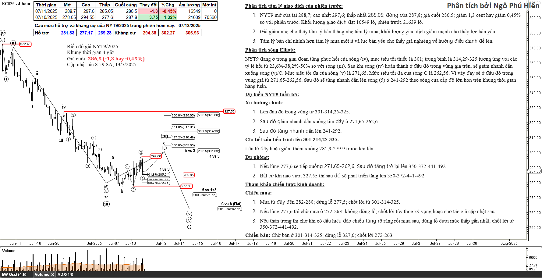Select the 261.8%(262.56) Fibonacci label
542x278 pixels.
click(x=229, y=209)
